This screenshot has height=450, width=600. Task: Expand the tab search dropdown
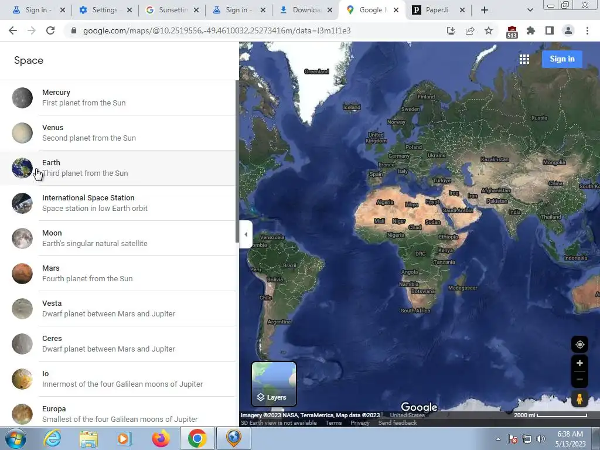click(x=530, y=10)
